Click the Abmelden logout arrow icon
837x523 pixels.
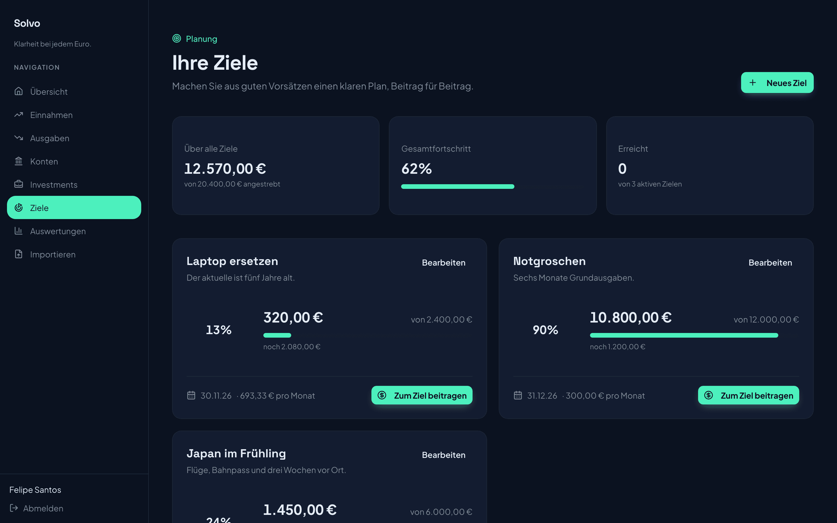pos(14,508)
